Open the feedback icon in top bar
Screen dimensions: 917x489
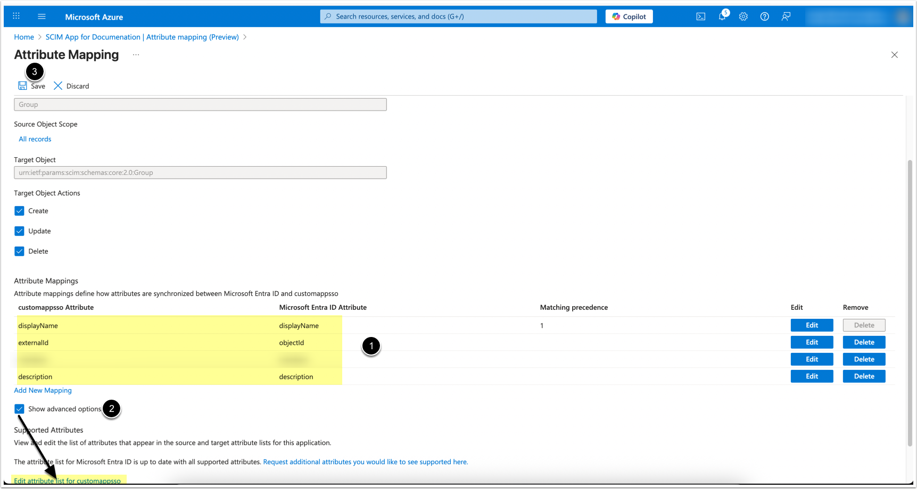(x=786, y=16)
